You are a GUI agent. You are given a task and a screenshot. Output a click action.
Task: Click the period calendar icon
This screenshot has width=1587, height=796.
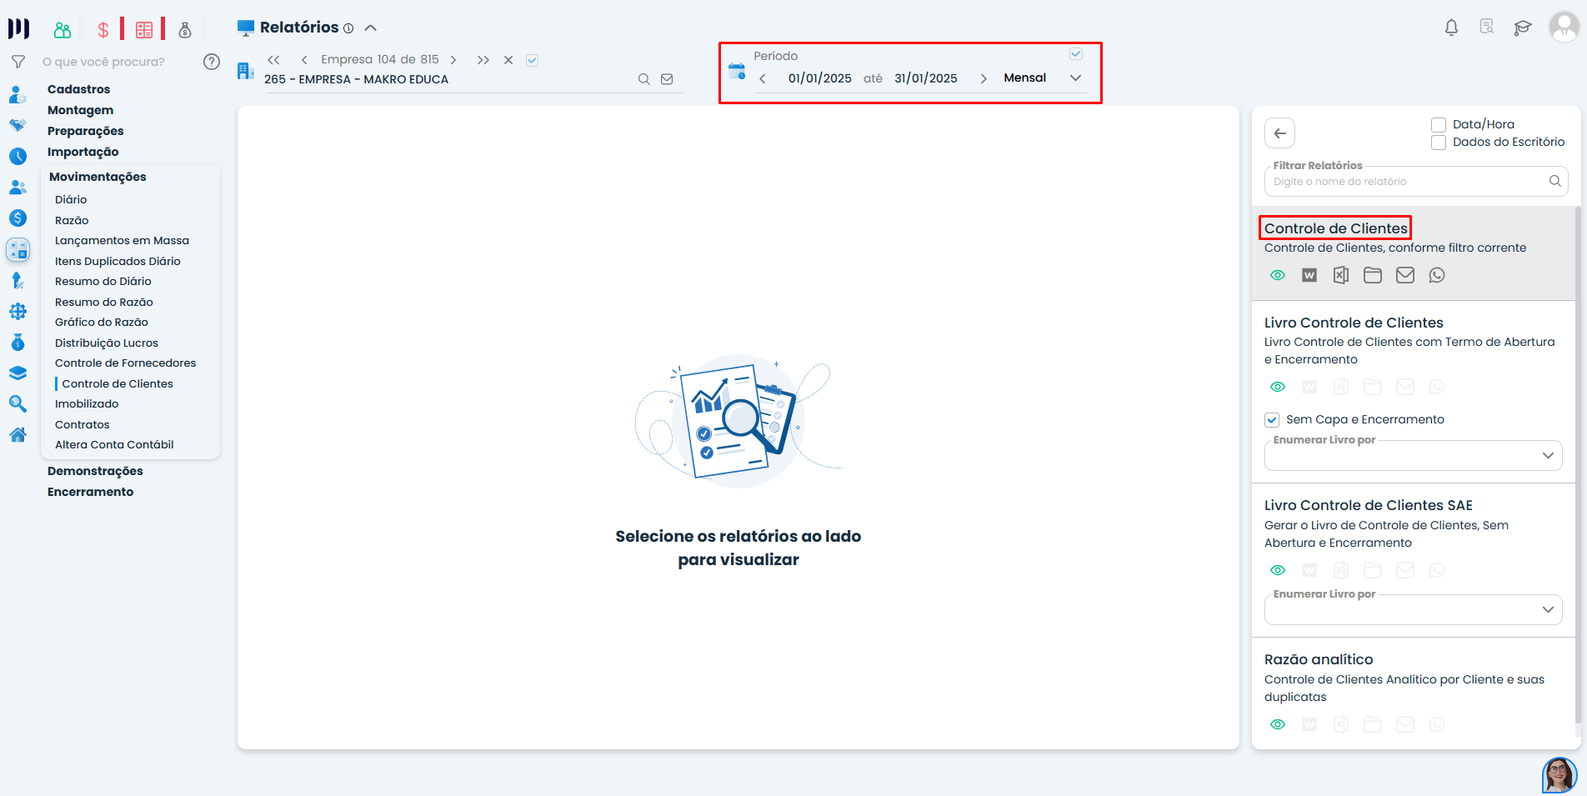click(737, 71)
